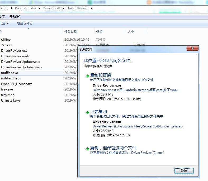
Task: Expand arrow after Program Files breadcrumb
Action: pos(40,8)
